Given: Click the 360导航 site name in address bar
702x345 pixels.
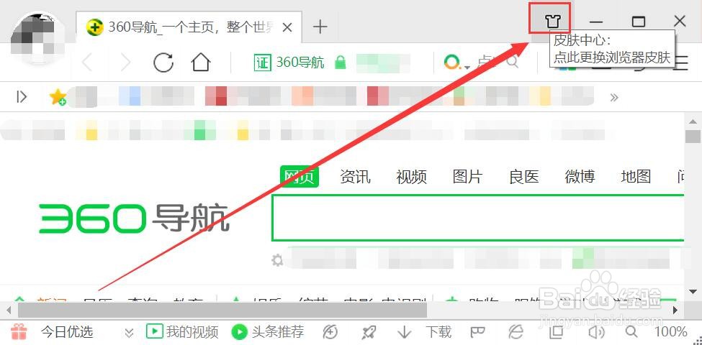Looking at the screenshot, I should 300,63.
